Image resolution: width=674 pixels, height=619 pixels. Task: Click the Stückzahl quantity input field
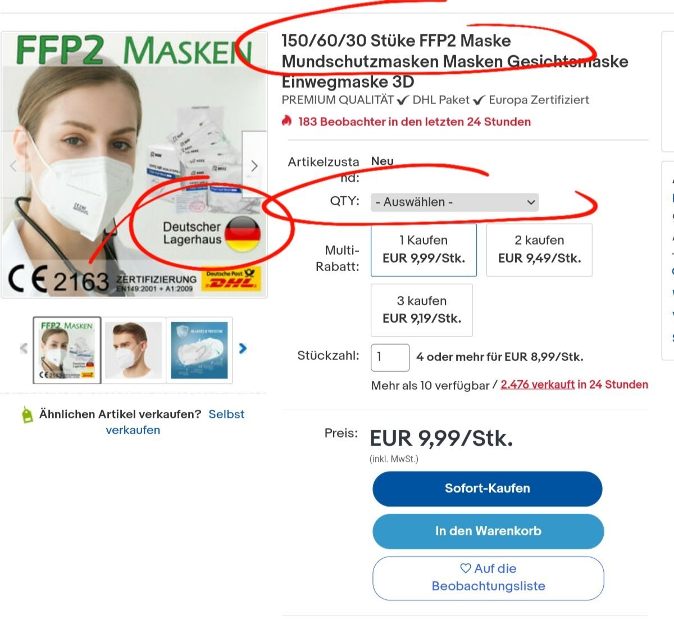pos(390,358)
